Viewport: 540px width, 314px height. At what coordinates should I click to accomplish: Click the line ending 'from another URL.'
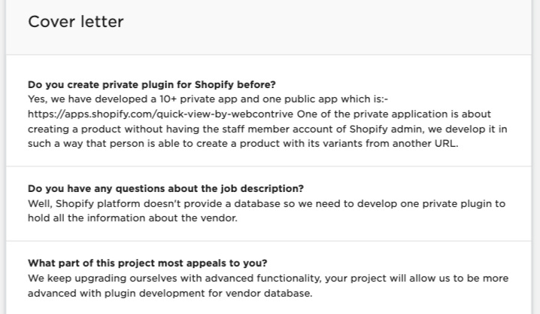point(243,143)
